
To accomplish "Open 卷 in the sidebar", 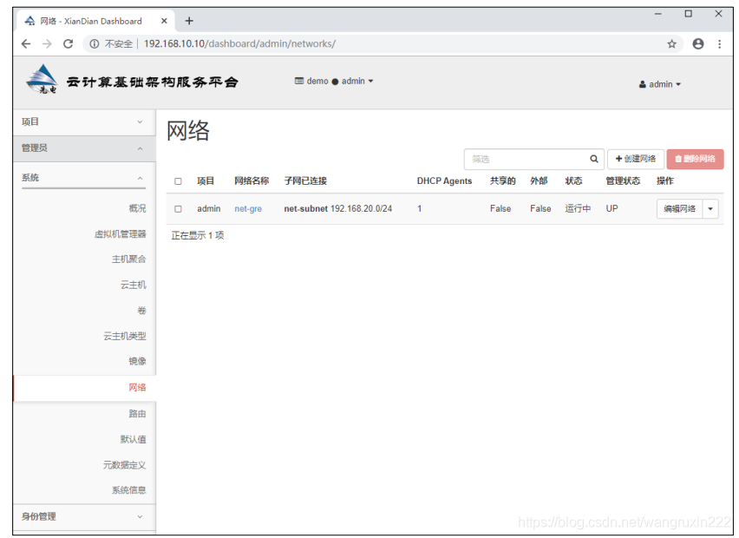I will pyautogui.click(x=141, y=311).
